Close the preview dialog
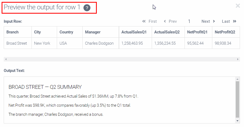 point(238,6)
